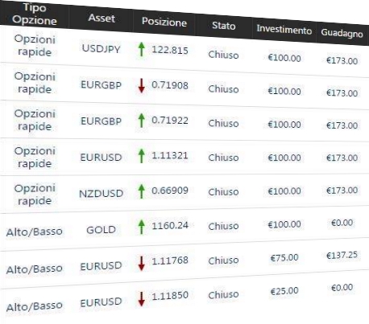
Task: Click the green up arrow for NZDUSD
Action: (141, 191)
